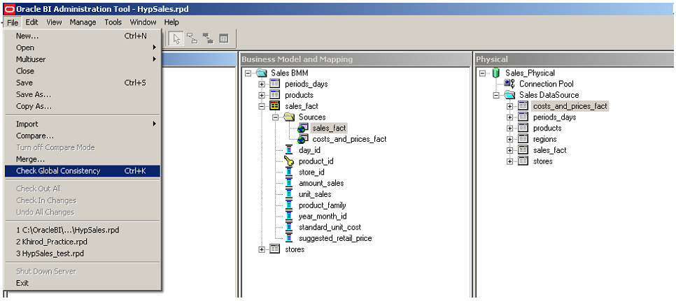Open the Open submenu in File menu
The image size is (676, 301).
[x=83, y=47]
